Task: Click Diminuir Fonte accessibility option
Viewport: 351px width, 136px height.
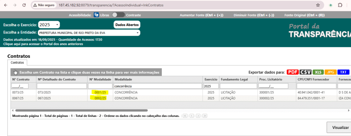Action: point(254,15)
